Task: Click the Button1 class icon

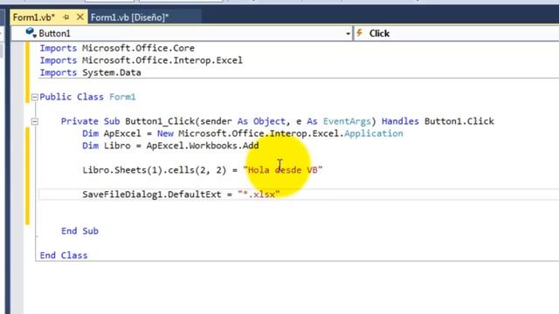Action: tap(31, 33)
